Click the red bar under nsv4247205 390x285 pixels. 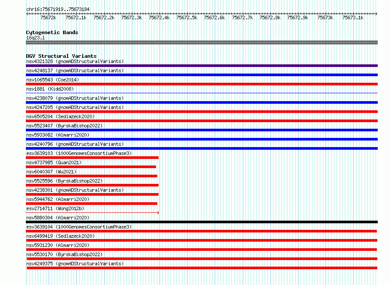(x=202, y=112)
